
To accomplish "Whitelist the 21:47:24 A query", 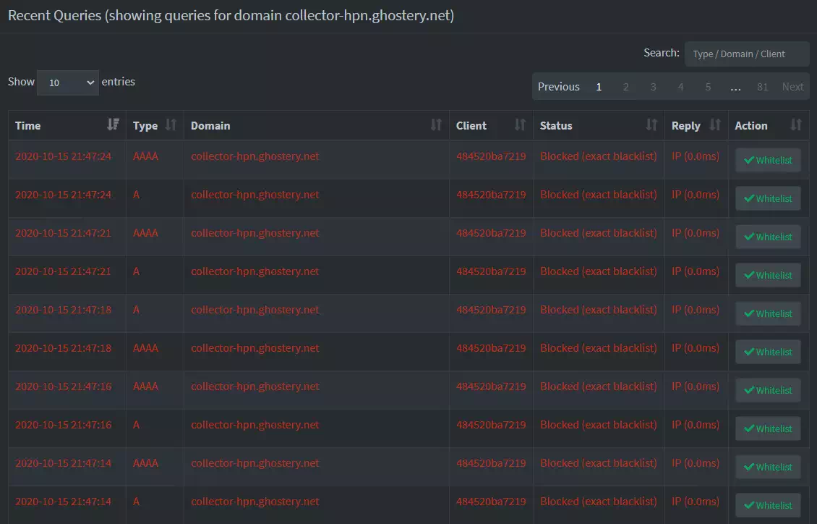I will 768,198.
